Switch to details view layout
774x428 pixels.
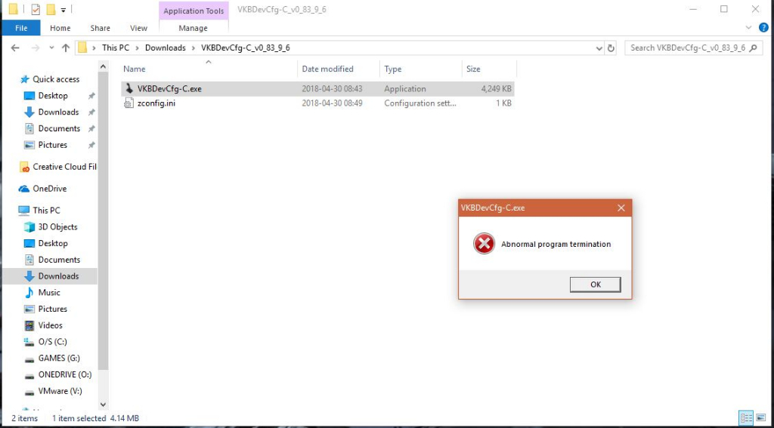coord(746,417)
